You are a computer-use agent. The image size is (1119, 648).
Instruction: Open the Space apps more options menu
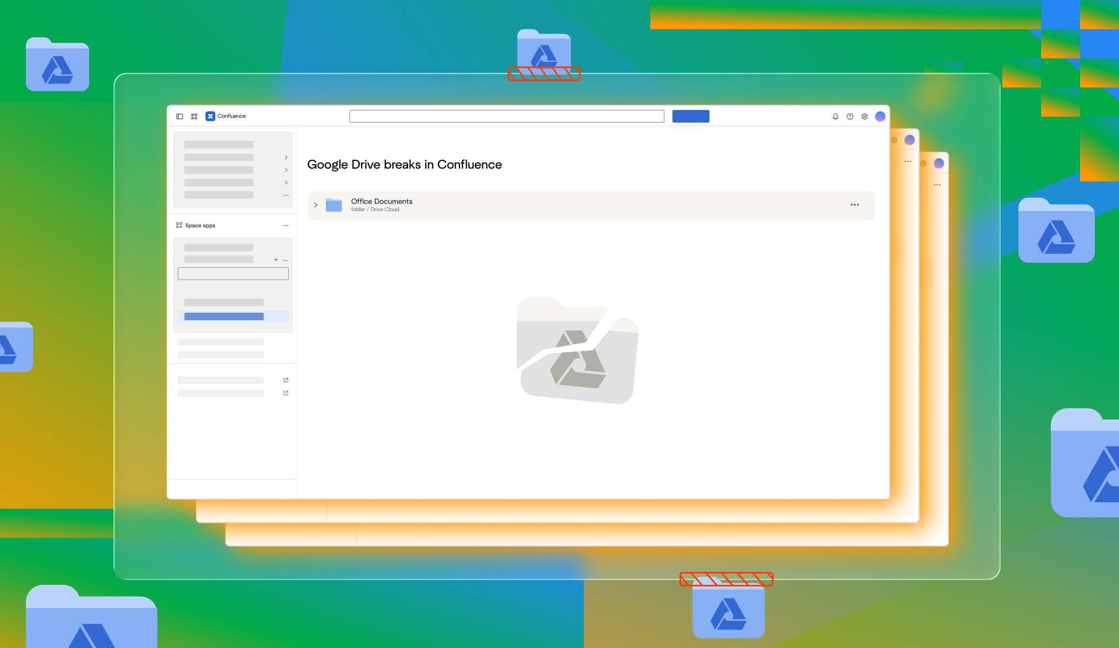[x=285, y=225]
